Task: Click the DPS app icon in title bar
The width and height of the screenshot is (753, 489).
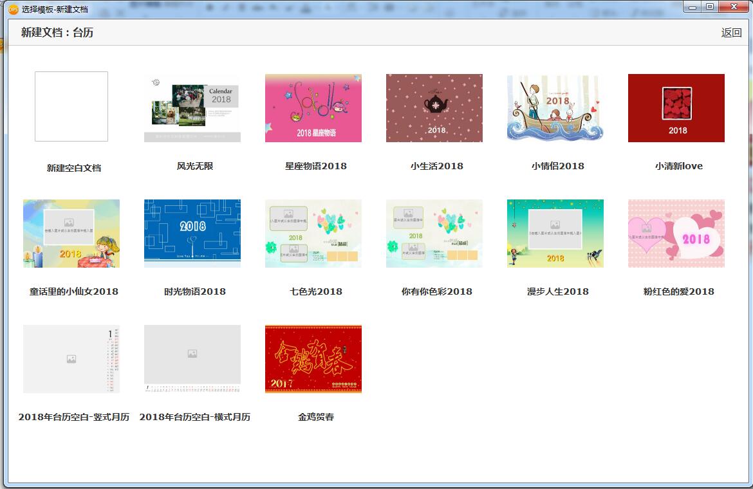Action: pos(13,9)
